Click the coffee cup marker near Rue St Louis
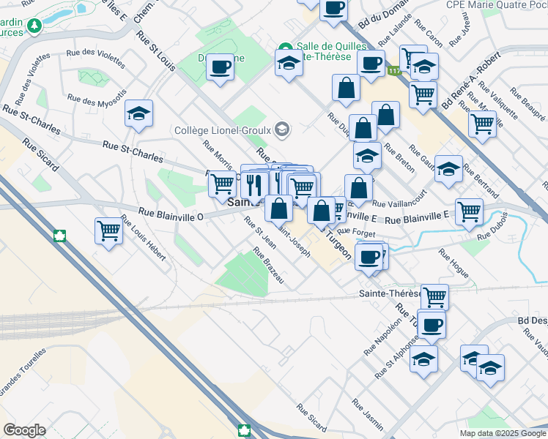Screen dimensions: 548x439 tap(220, 68)
